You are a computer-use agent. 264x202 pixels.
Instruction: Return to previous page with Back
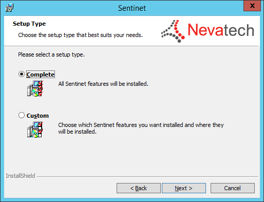pyautogui.click(x=139, y=188)
